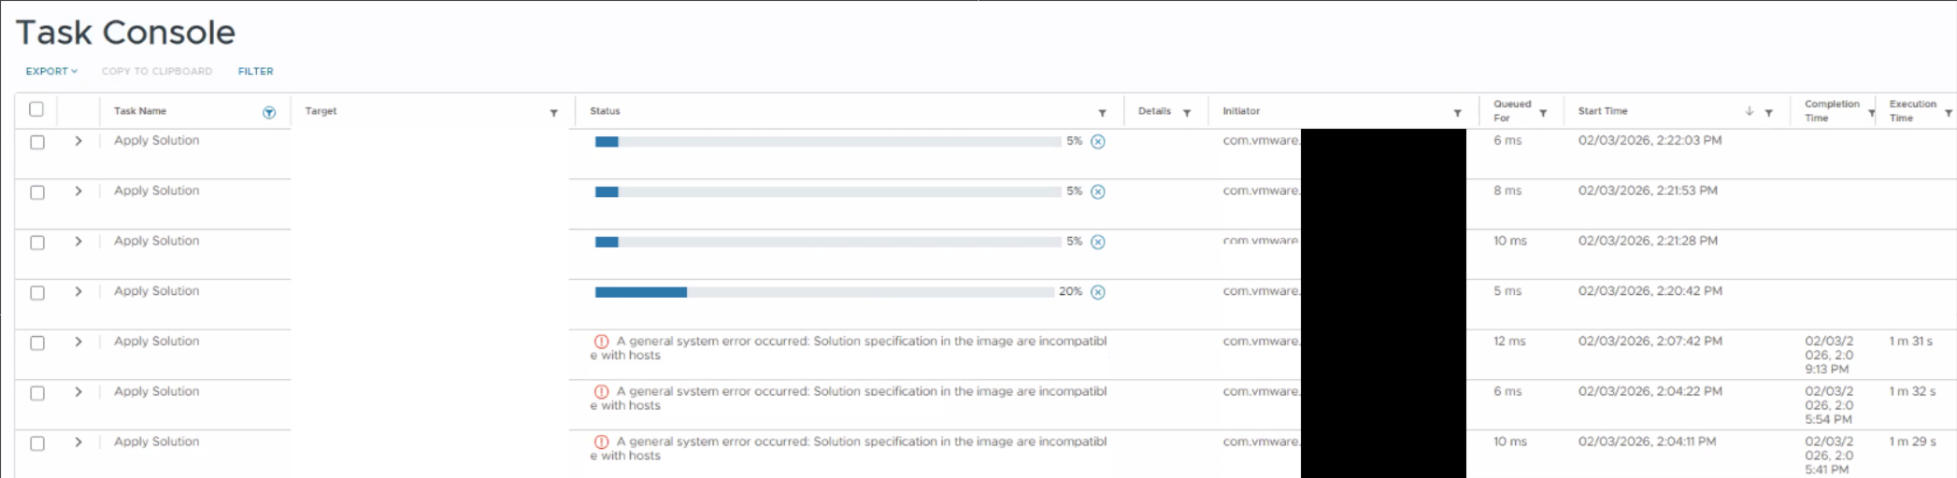This screenshot has height=478, width=1957.
Task: Open the Export dropdown menu
Action: [51, 71]
